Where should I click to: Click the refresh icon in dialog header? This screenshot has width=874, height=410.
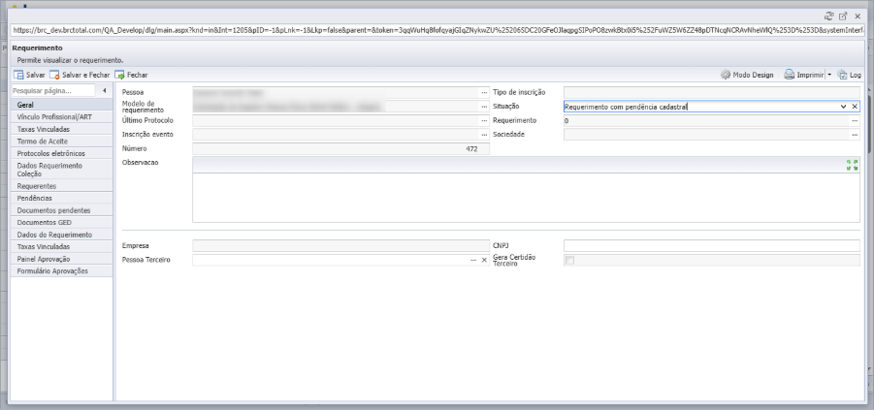pos(828,16)
